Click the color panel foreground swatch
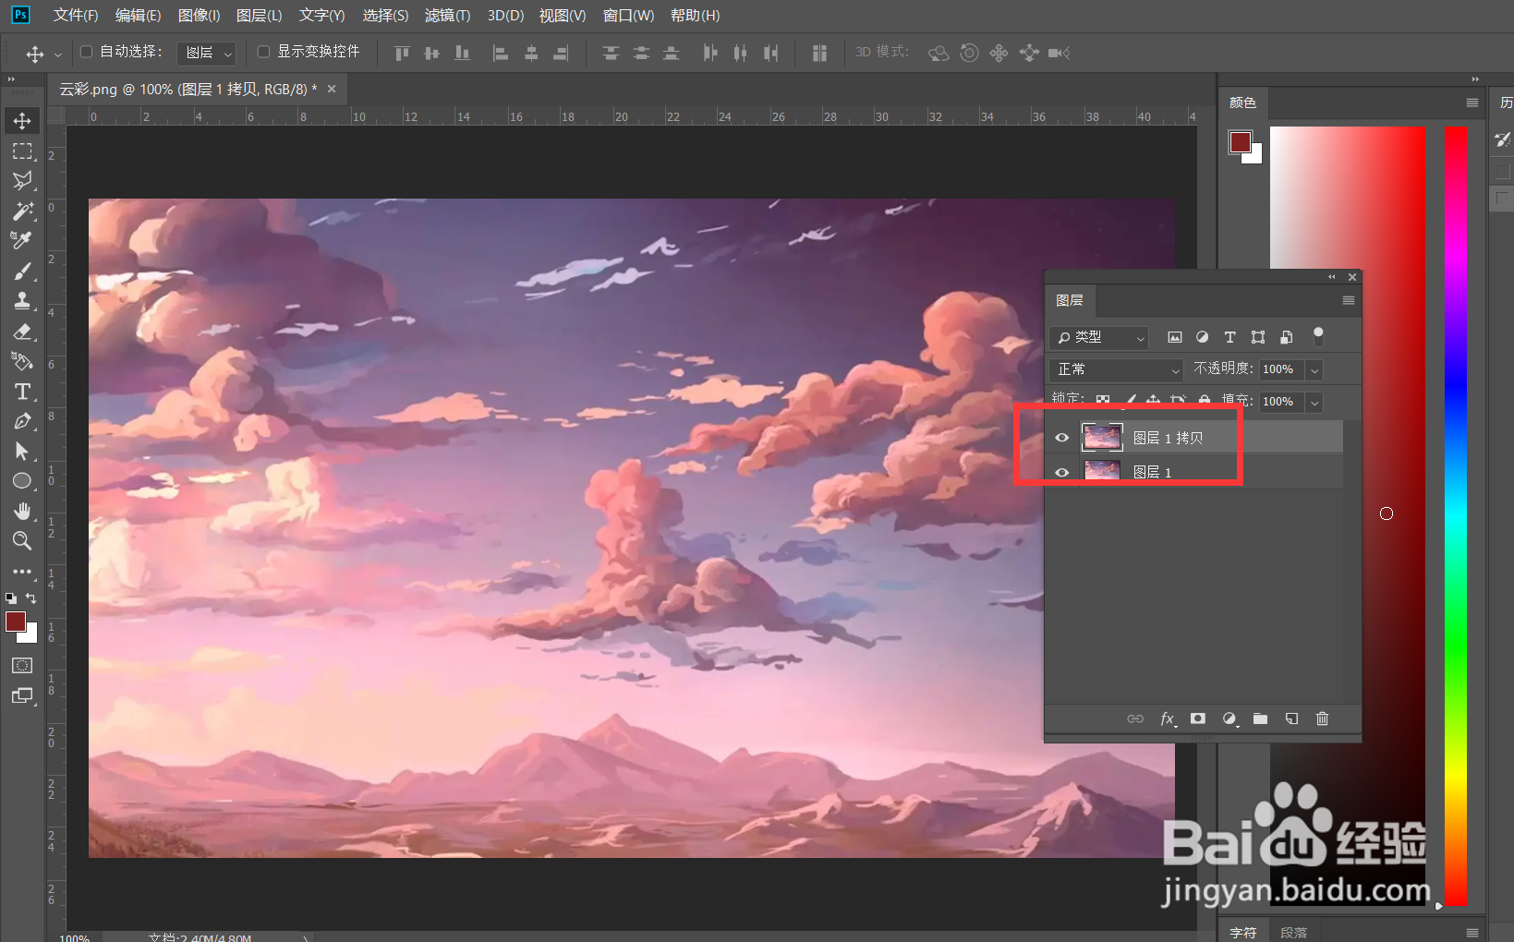Image resolution: width=1514 pixels, height=942 pixels. (1241, 141)
